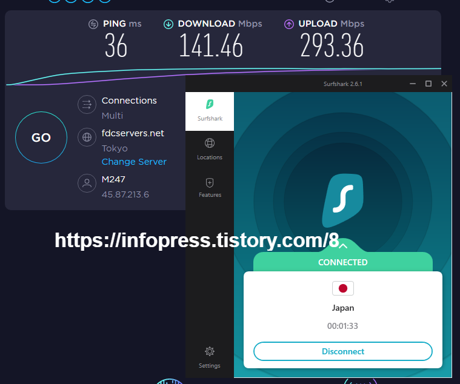Open Change Server link
Image resolution: width=460 pixels, height=384 pixels.
click(x=134, y=162)
